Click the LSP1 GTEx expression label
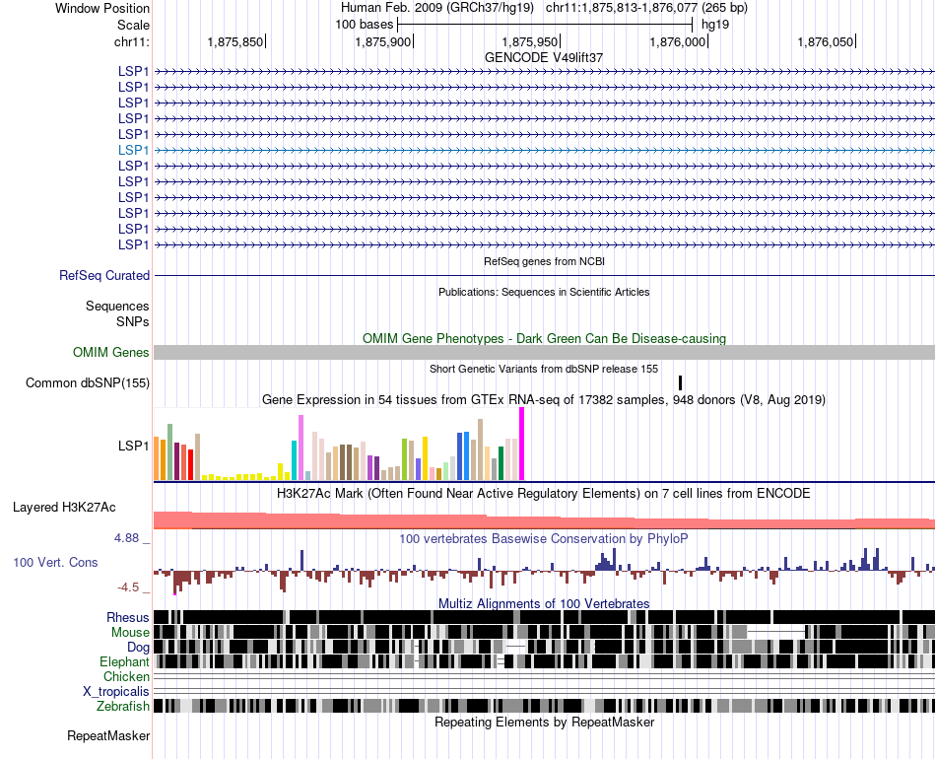This screenshot has width=936, height=759. pos(133,446)
